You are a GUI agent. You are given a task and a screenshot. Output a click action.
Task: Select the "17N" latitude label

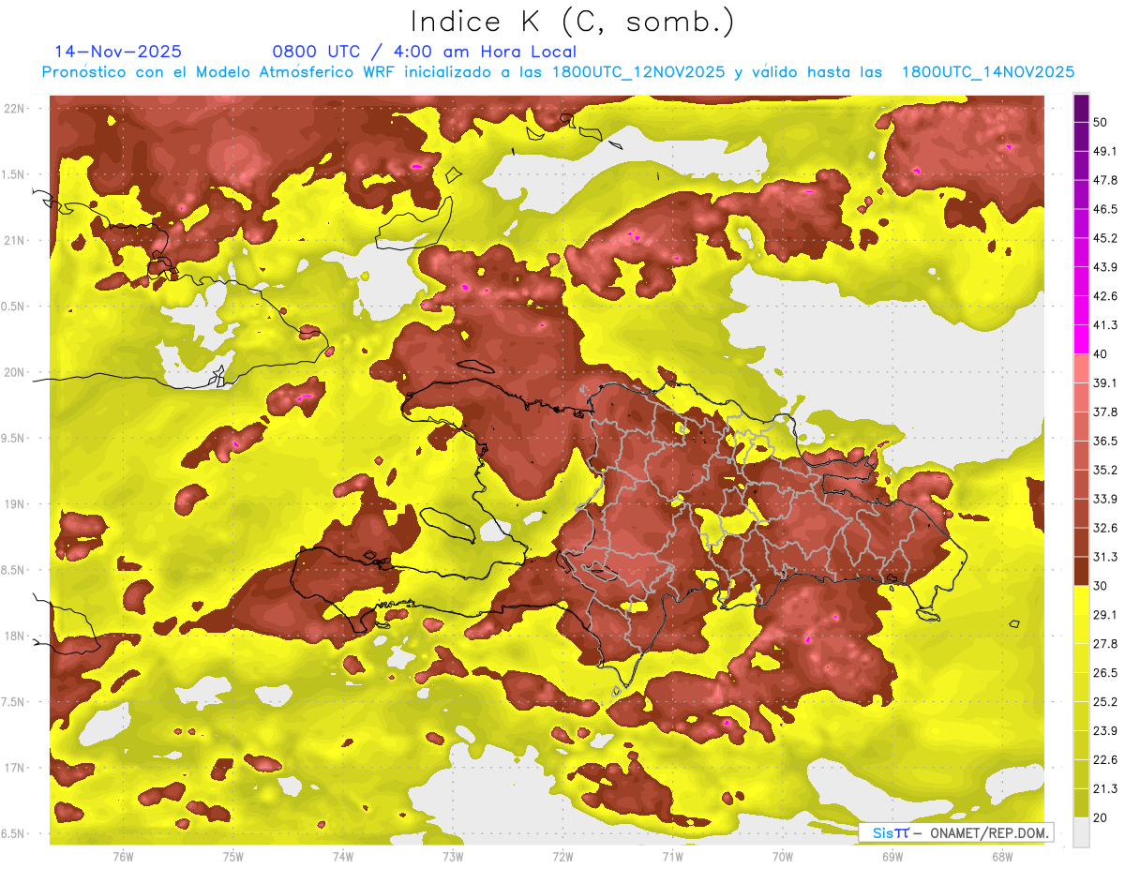pos(16,768)
